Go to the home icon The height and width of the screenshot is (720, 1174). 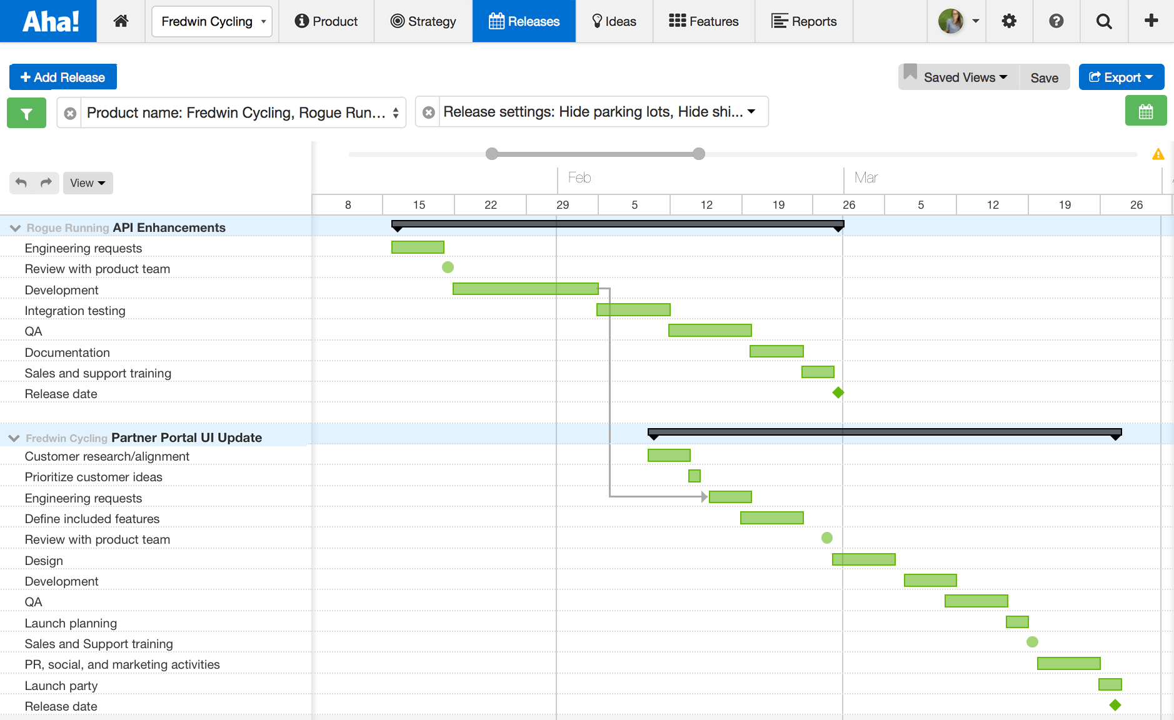click(121, 21)
